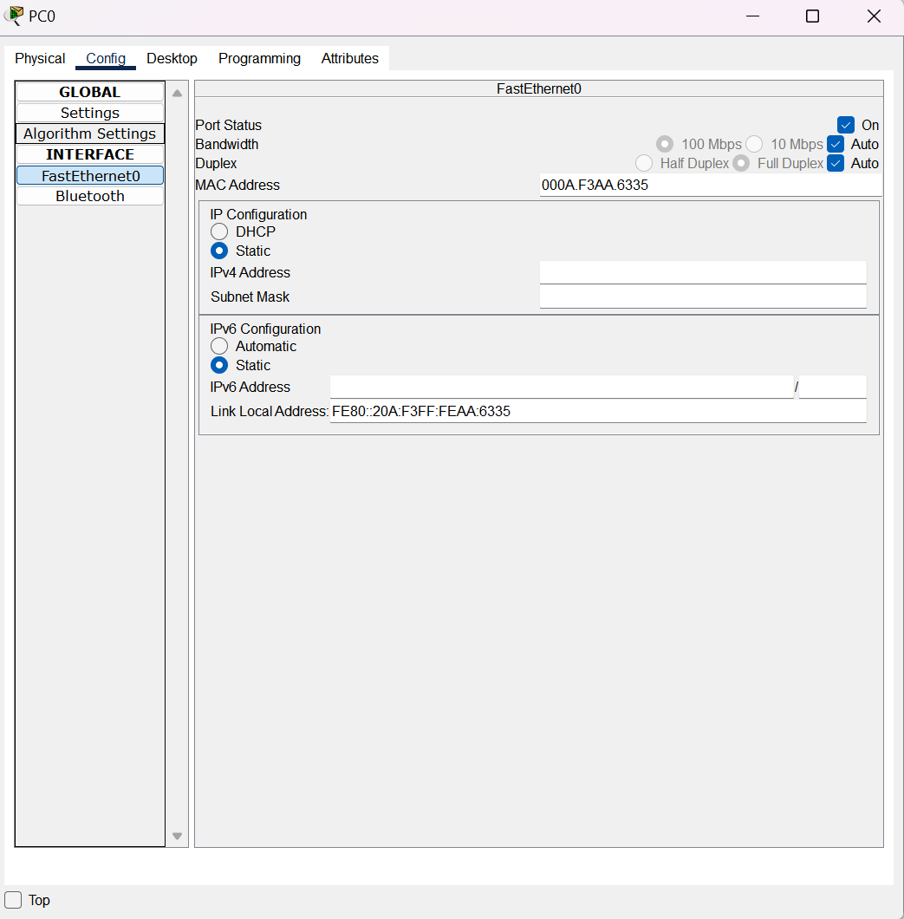Click the IPv6 prefix length field

833,387
